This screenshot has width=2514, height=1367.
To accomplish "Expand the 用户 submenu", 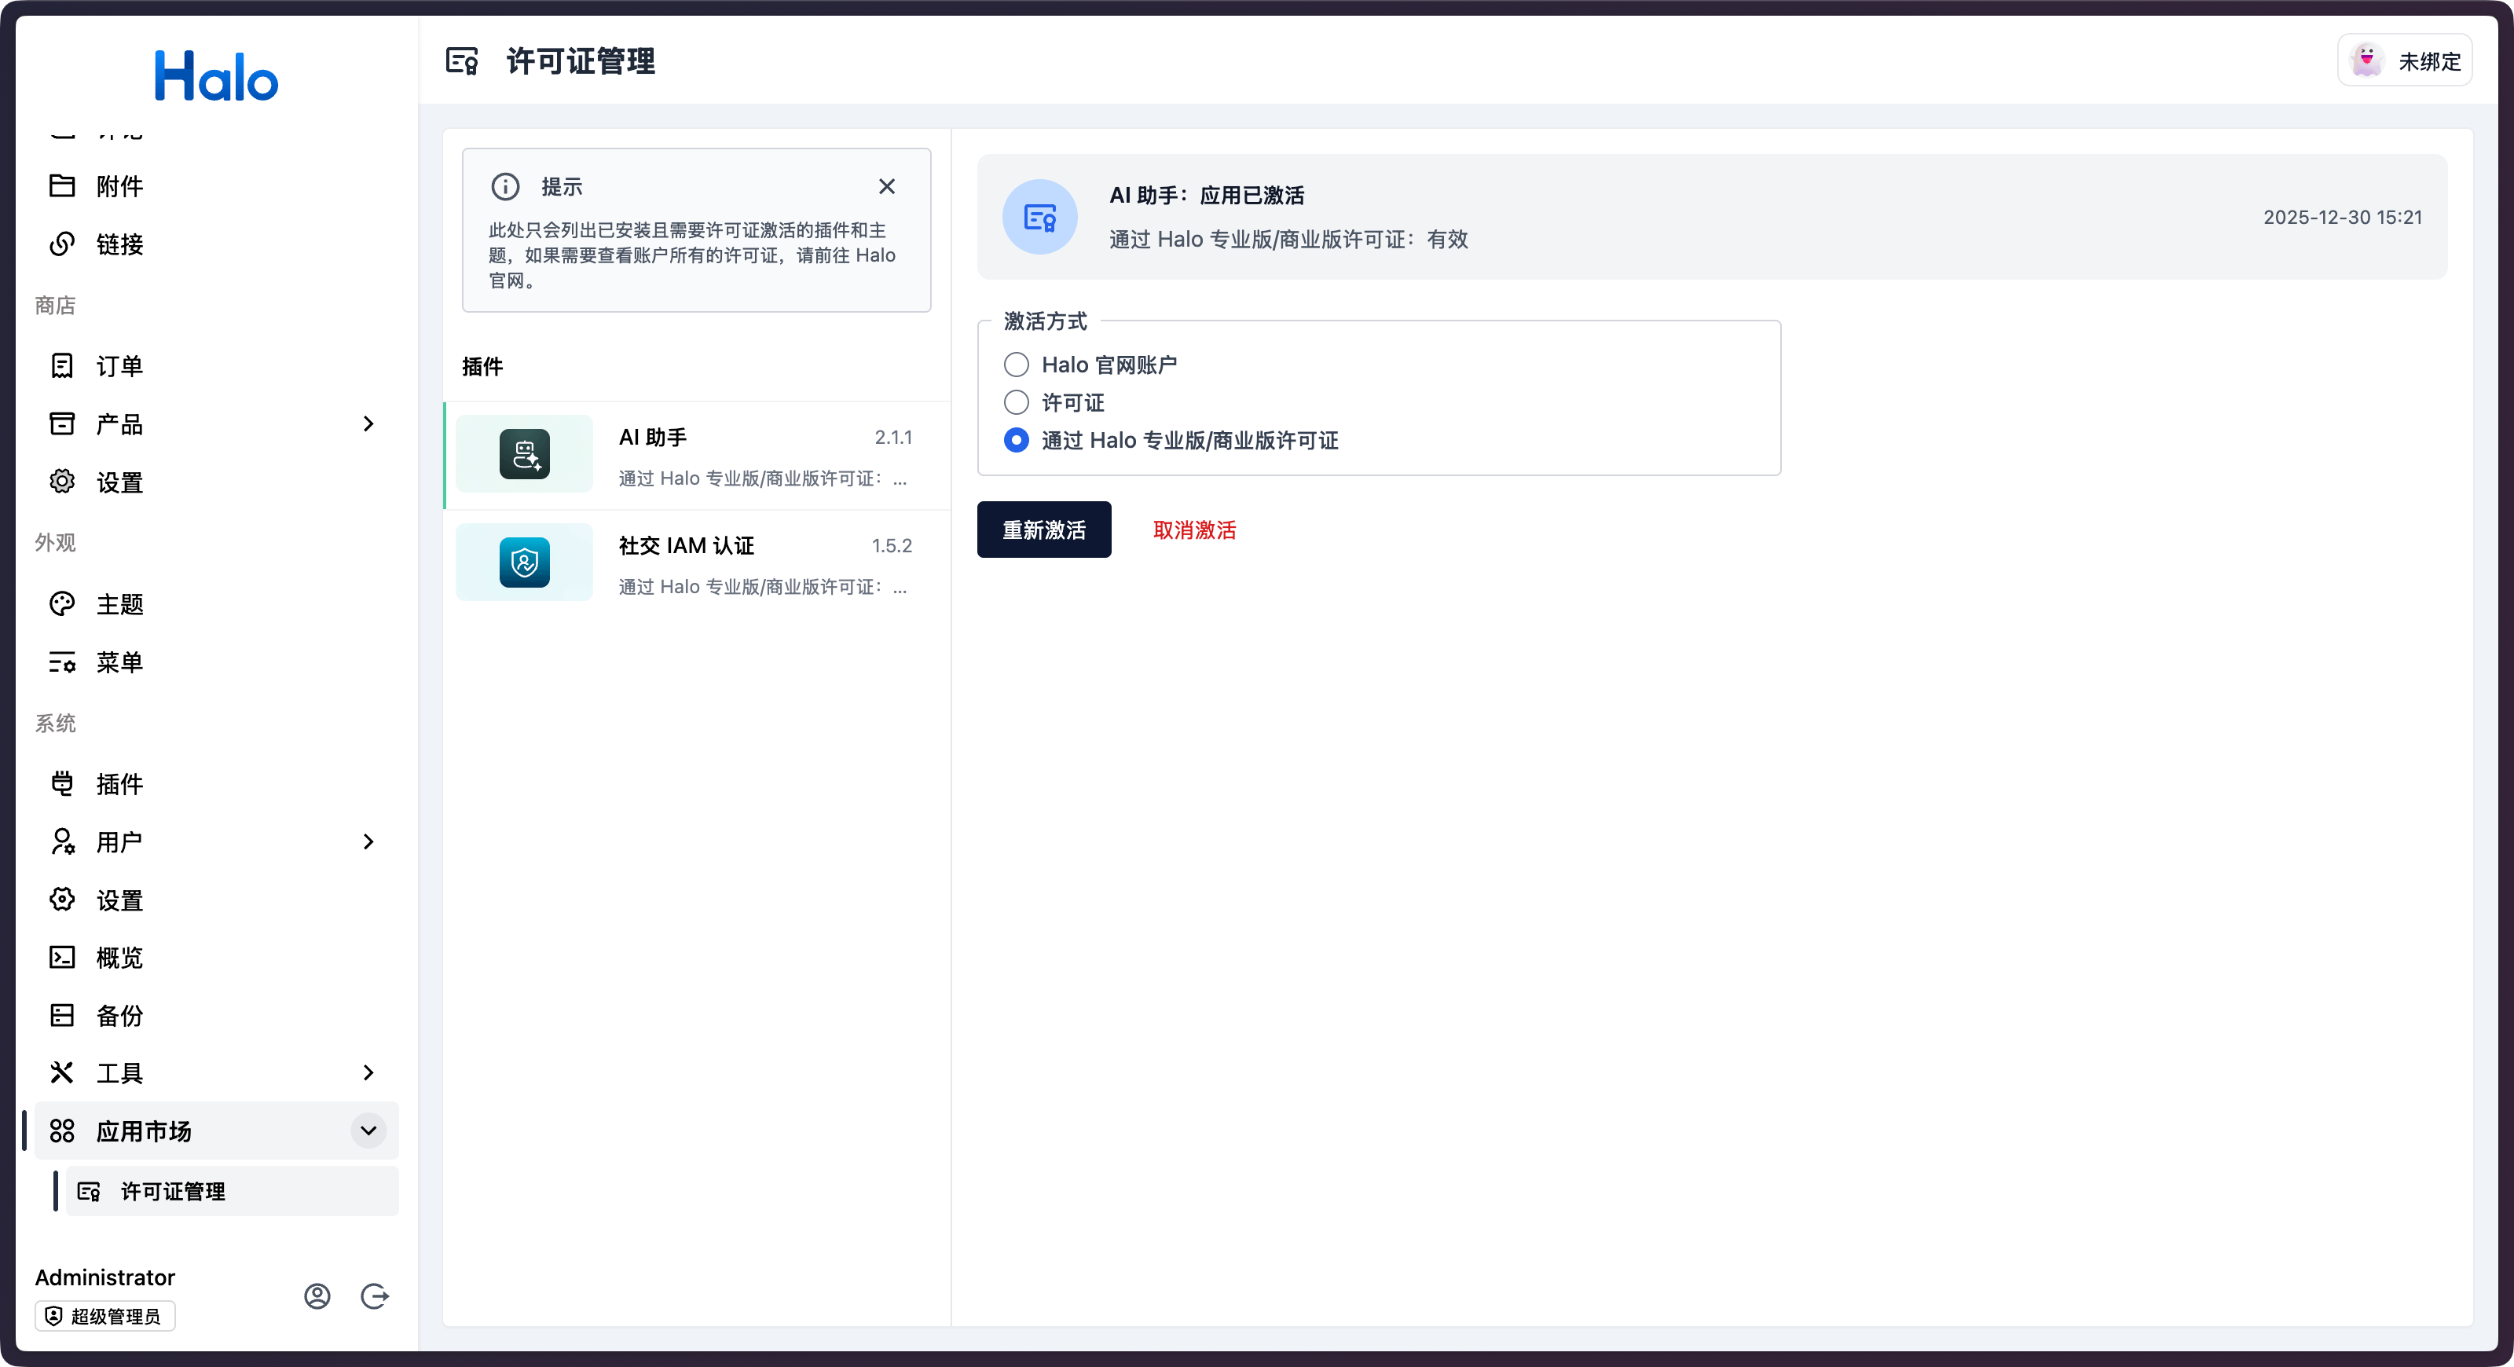I will (368, 841).
